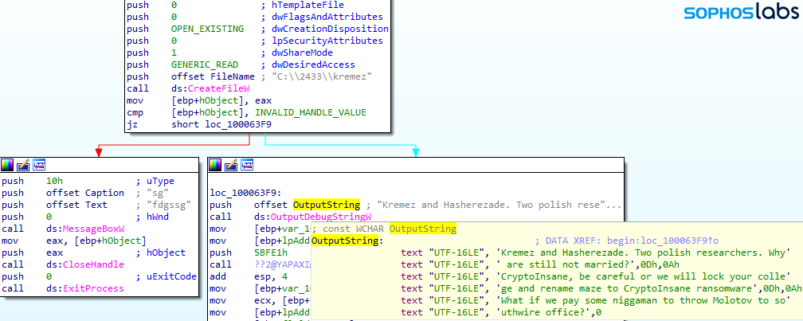Follow the ds:ExitProcess call
The height and width of the screenshot is (321, 803).
(85, 288)
